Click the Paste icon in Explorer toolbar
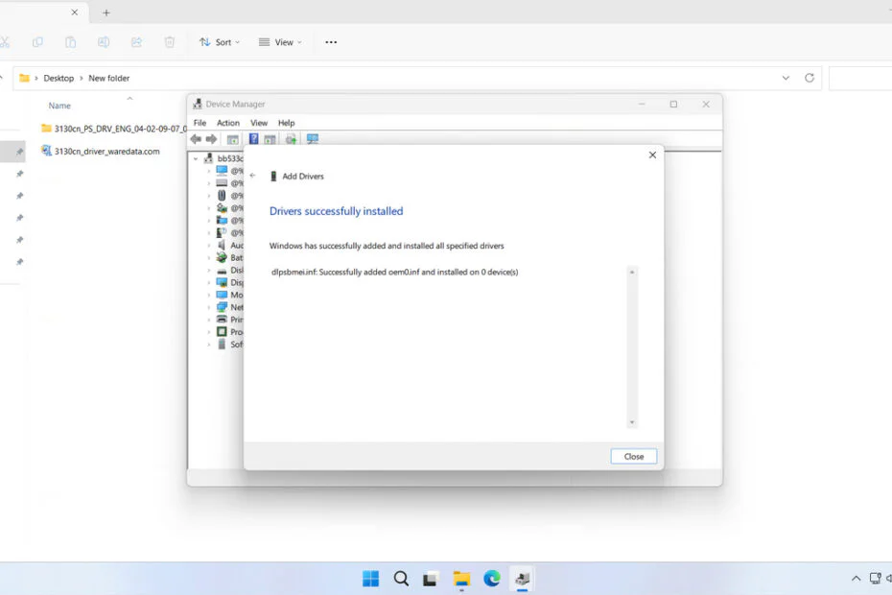Screen dimensions: 892x595 pos(70,42)
